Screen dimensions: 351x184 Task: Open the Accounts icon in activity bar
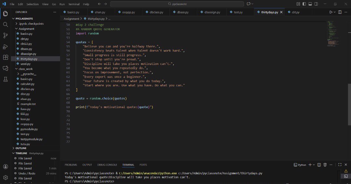coord(6,166)
